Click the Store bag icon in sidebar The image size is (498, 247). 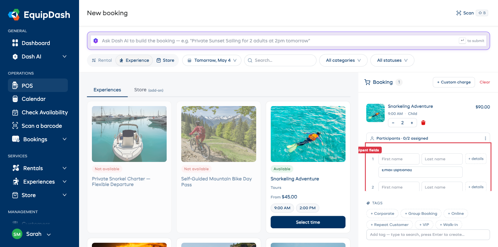point(15,195)
